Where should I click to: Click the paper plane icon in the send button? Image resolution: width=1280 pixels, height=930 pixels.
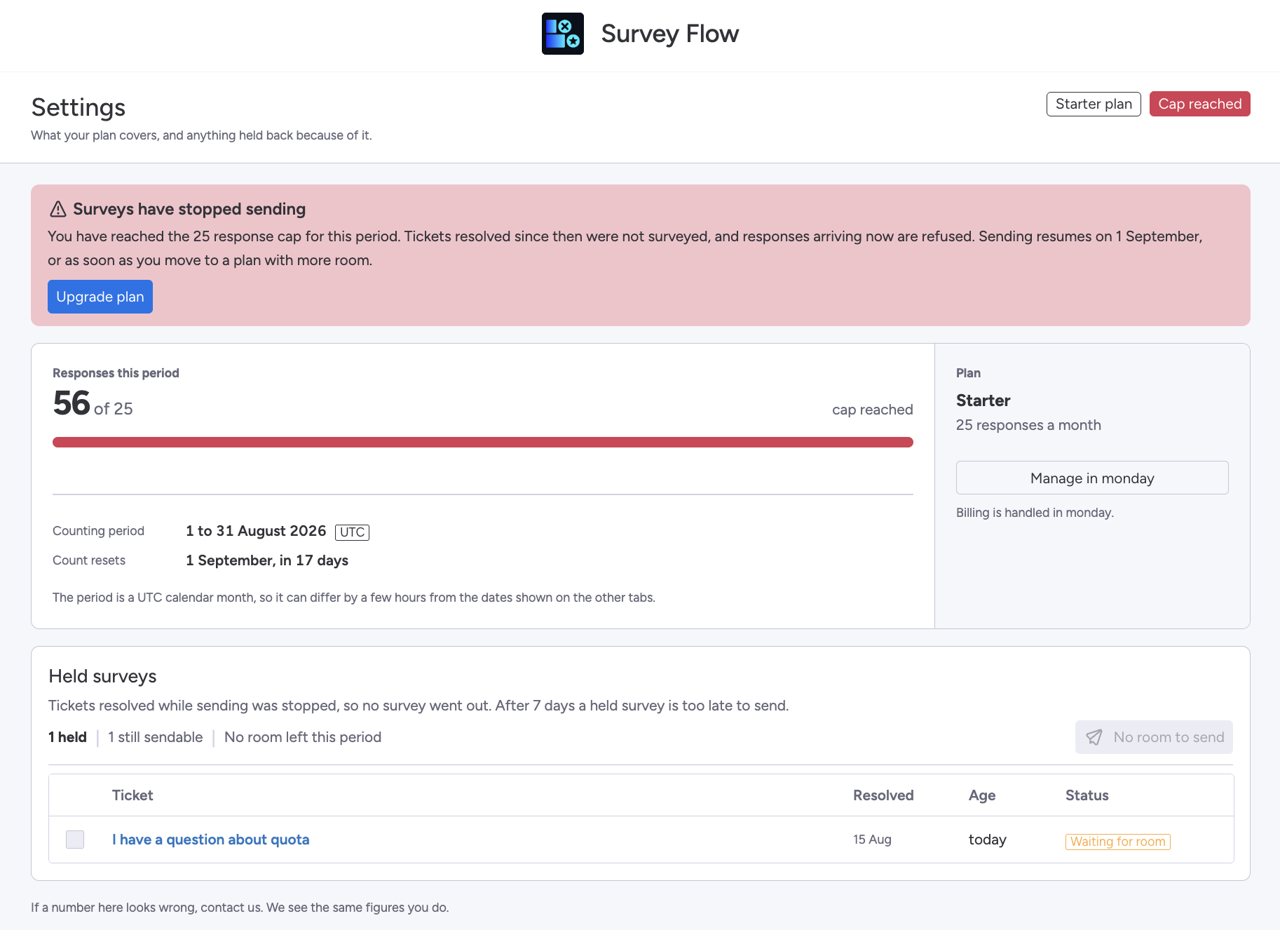click(x=1094, y=737)
